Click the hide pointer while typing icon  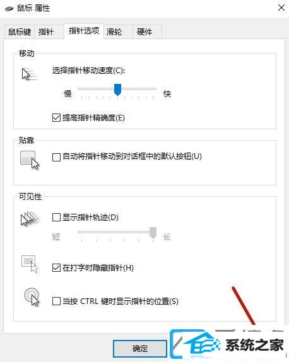click(30, 264)
